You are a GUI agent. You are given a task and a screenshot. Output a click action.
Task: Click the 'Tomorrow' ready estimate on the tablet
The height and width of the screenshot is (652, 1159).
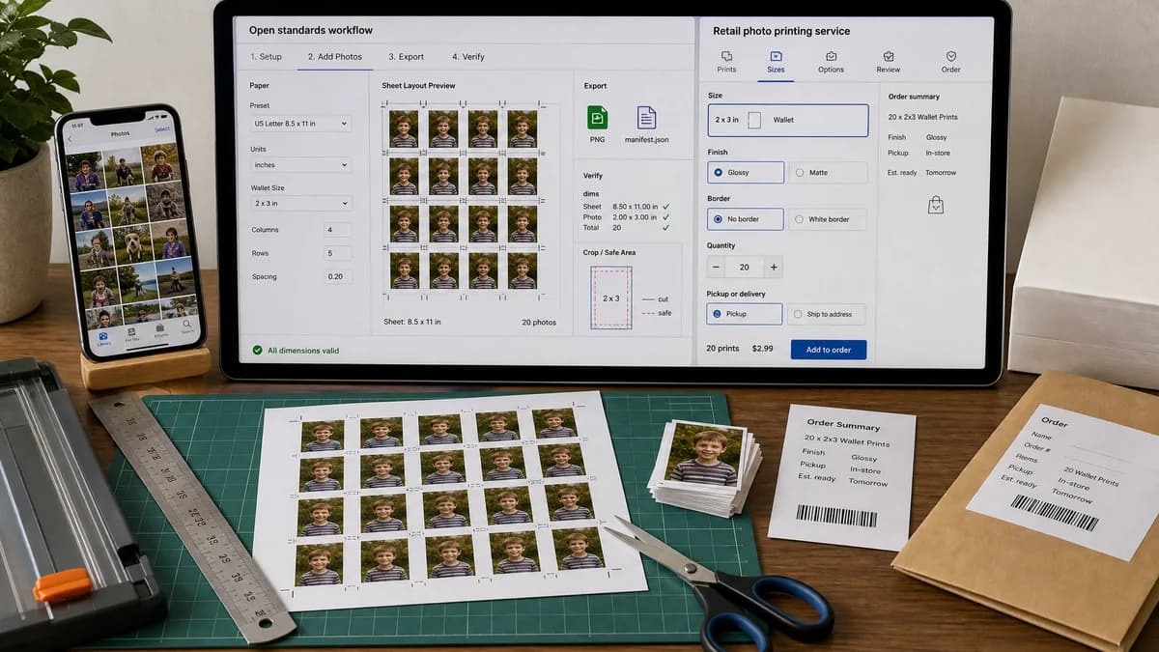coord(941,173)
